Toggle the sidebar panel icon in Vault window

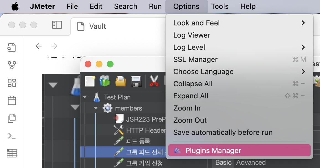click(x=57, y=25)
